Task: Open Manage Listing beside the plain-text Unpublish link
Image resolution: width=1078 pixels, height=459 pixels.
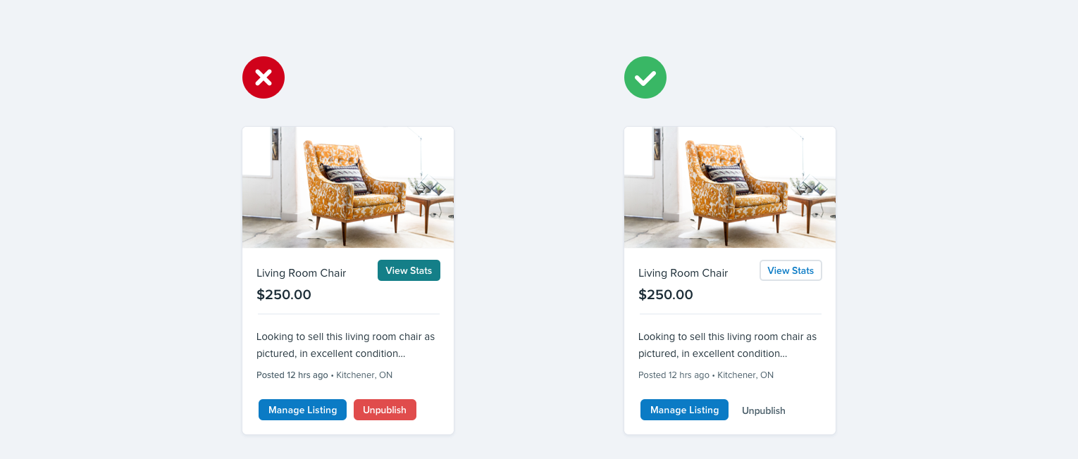Action: pos(684,410)
